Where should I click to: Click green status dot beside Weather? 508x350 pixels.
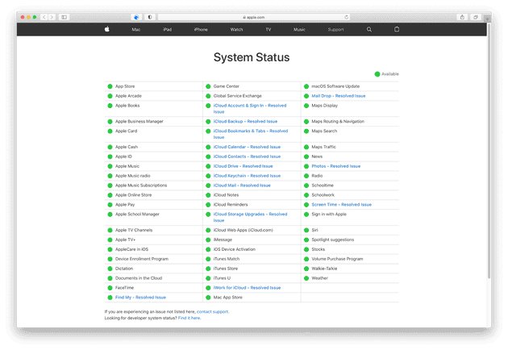point(306,278)
